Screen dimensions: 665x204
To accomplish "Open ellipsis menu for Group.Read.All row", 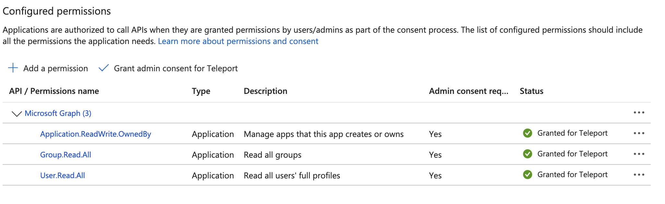I will [x=639, y=154].
